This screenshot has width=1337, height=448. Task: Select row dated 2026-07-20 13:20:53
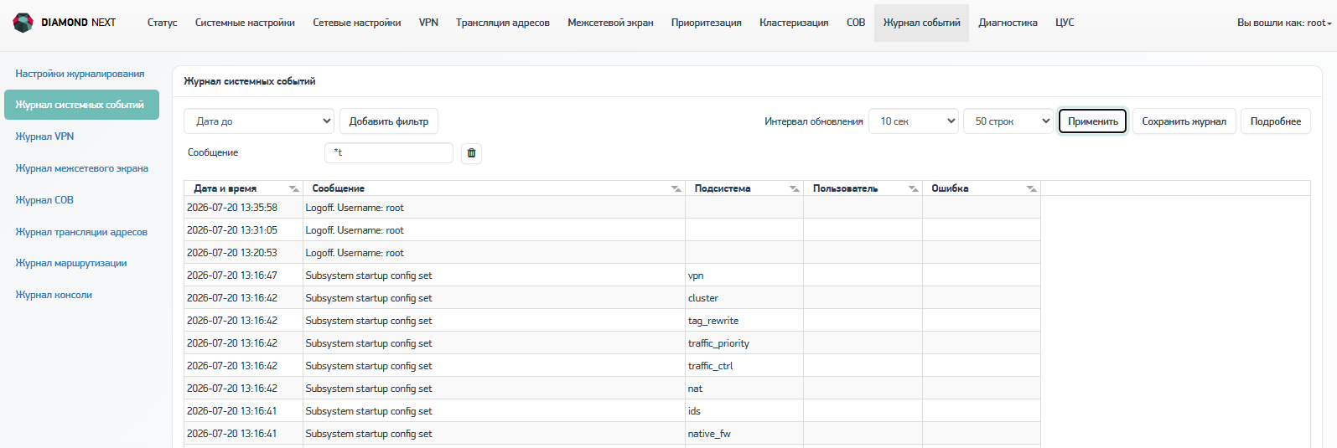(612, 253)
